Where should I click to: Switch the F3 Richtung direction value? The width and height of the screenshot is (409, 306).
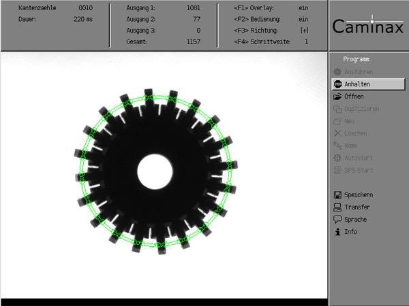click(x=303, y=31)
